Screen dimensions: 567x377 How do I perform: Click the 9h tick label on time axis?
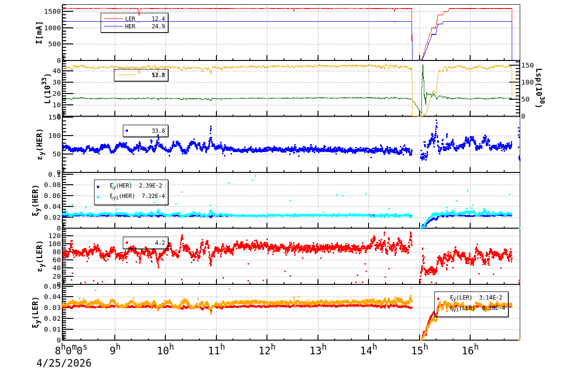[115, 350]
